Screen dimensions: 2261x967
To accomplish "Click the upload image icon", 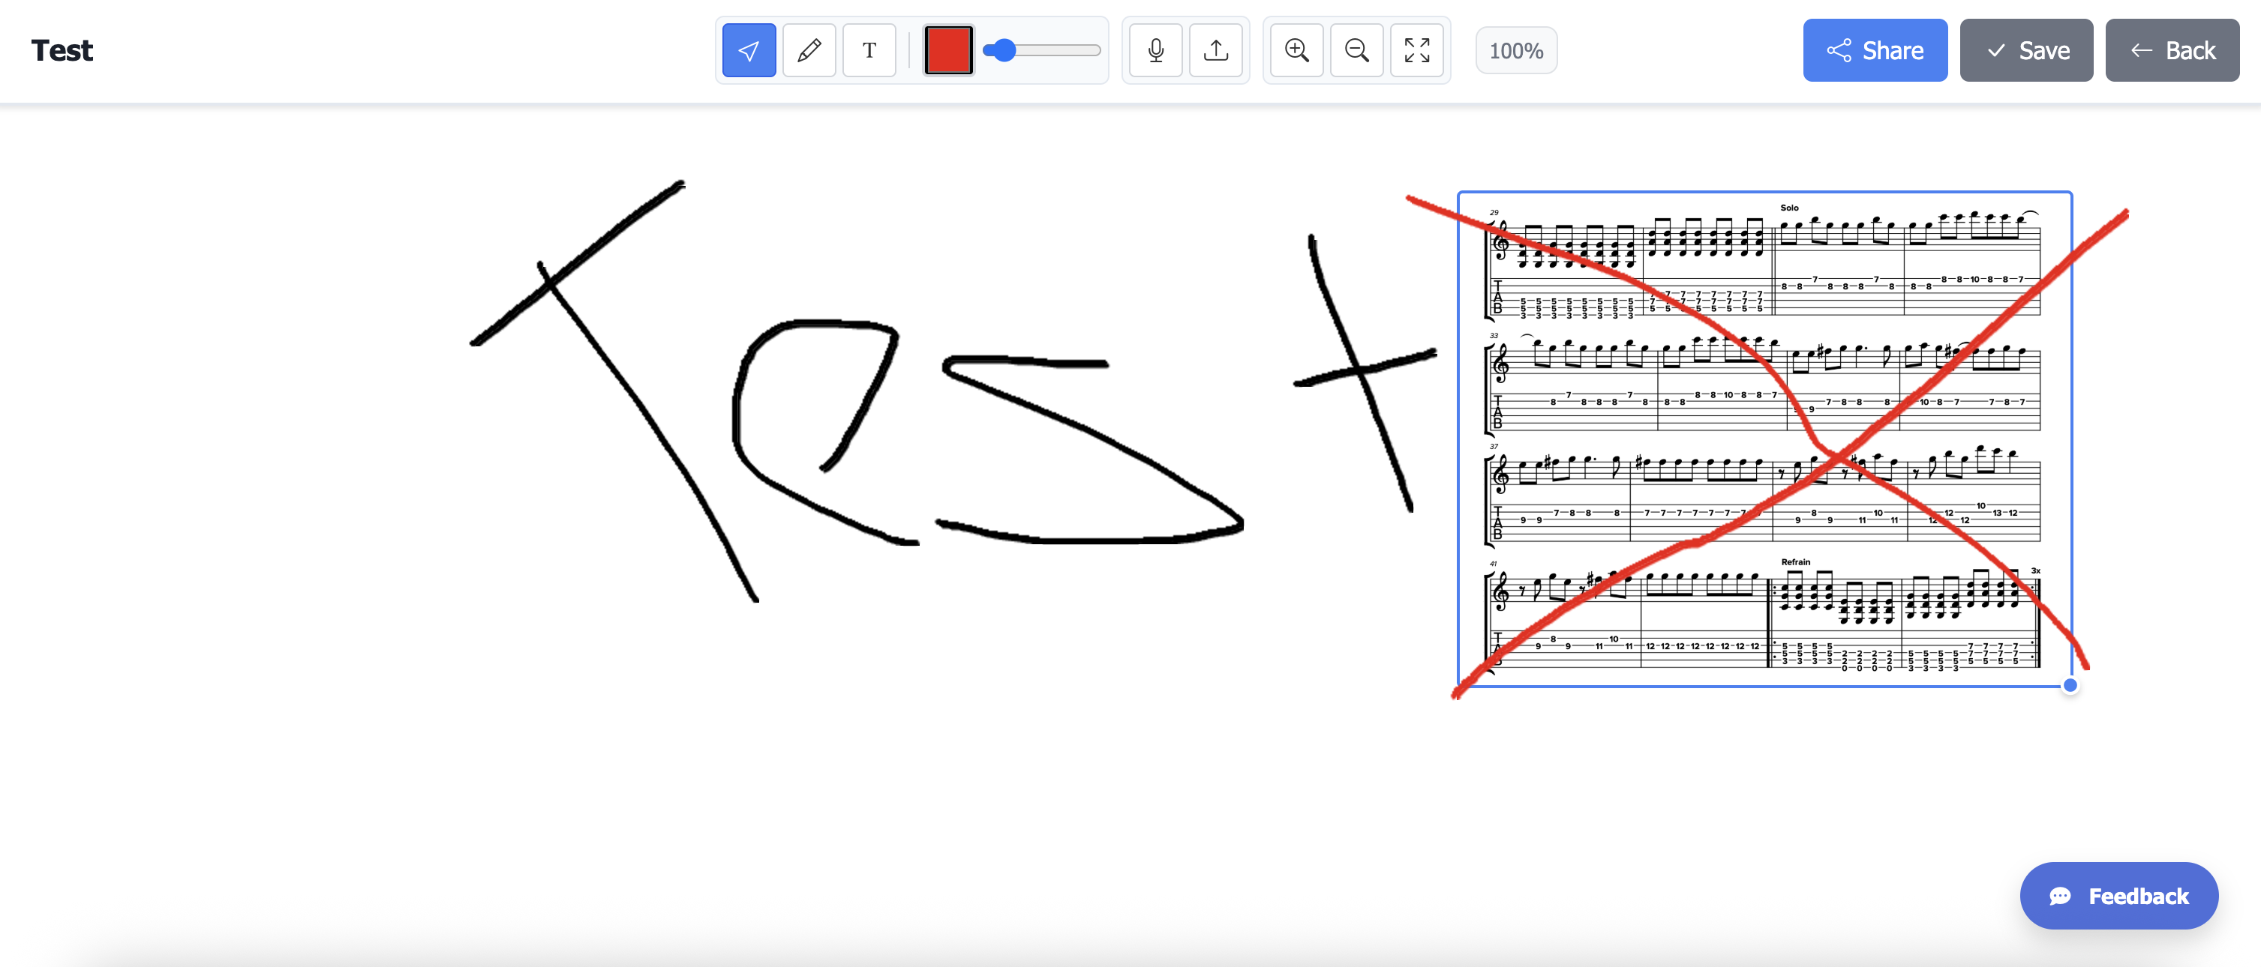I will pos(1215,51).
